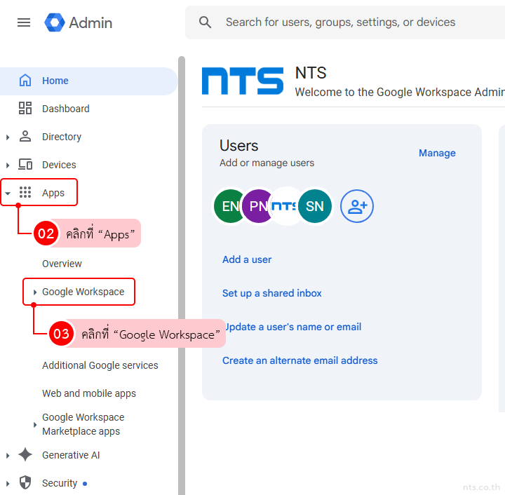The width and height of the screenshot is (505, 495).
Task: Open Generative AI menu item
Action: click(71, 455)
